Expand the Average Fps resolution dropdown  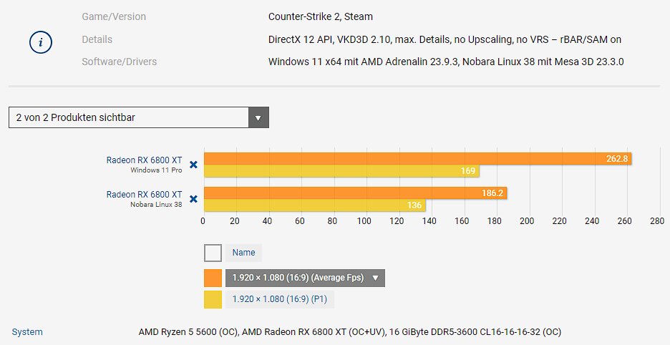click(305, 278)
